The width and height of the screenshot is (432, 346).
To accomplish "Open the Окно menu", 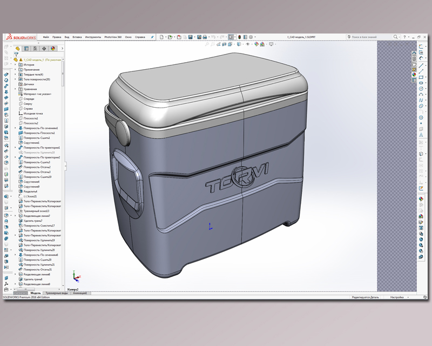I will tap(128, 37).
